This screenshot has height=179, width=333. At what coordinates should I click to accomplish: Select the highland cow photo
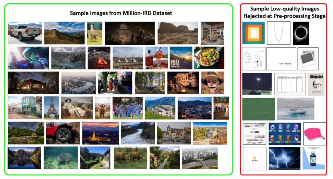click(x=102, y=108)
